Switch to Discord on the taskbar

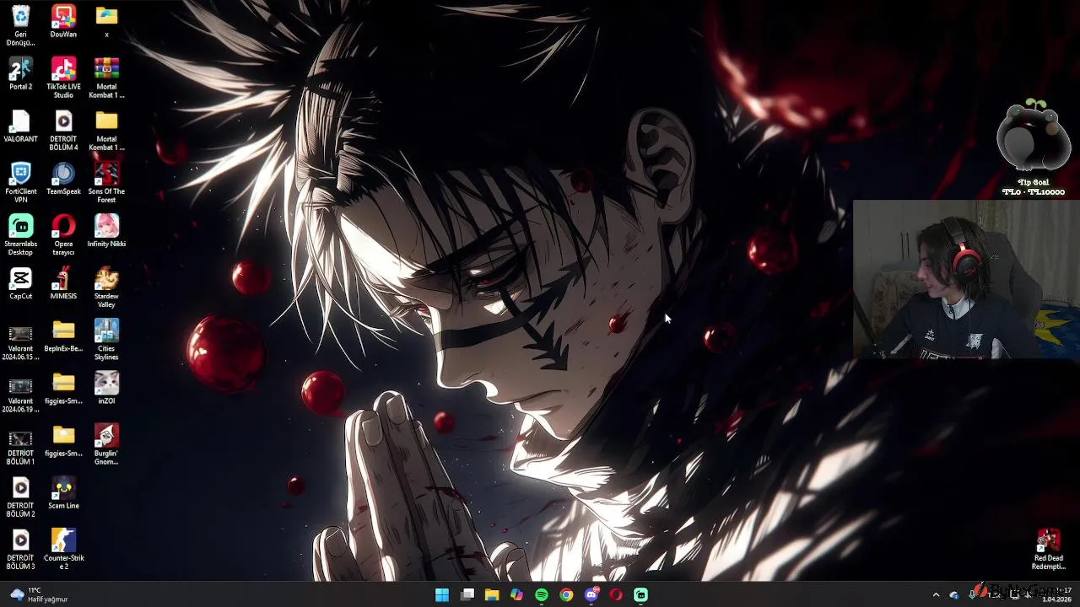pyautogui.click(x=591, y=594)
